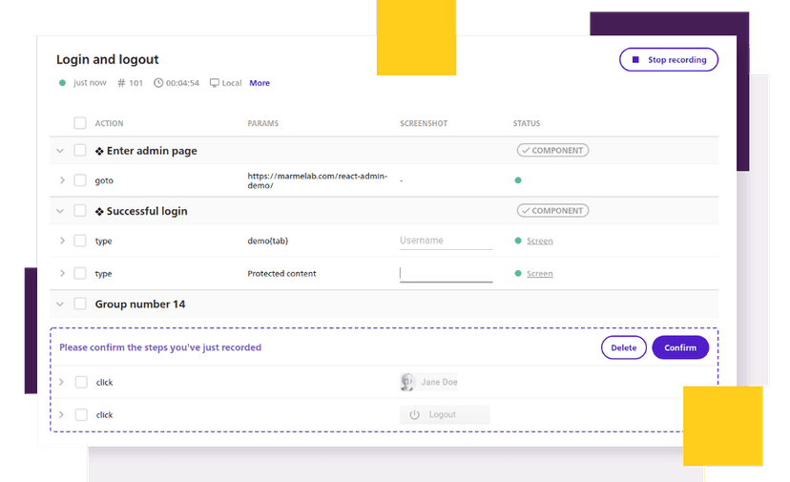Collapse the Enter admin page group
The image size is (790, 482).
click(x=60, y=151)
